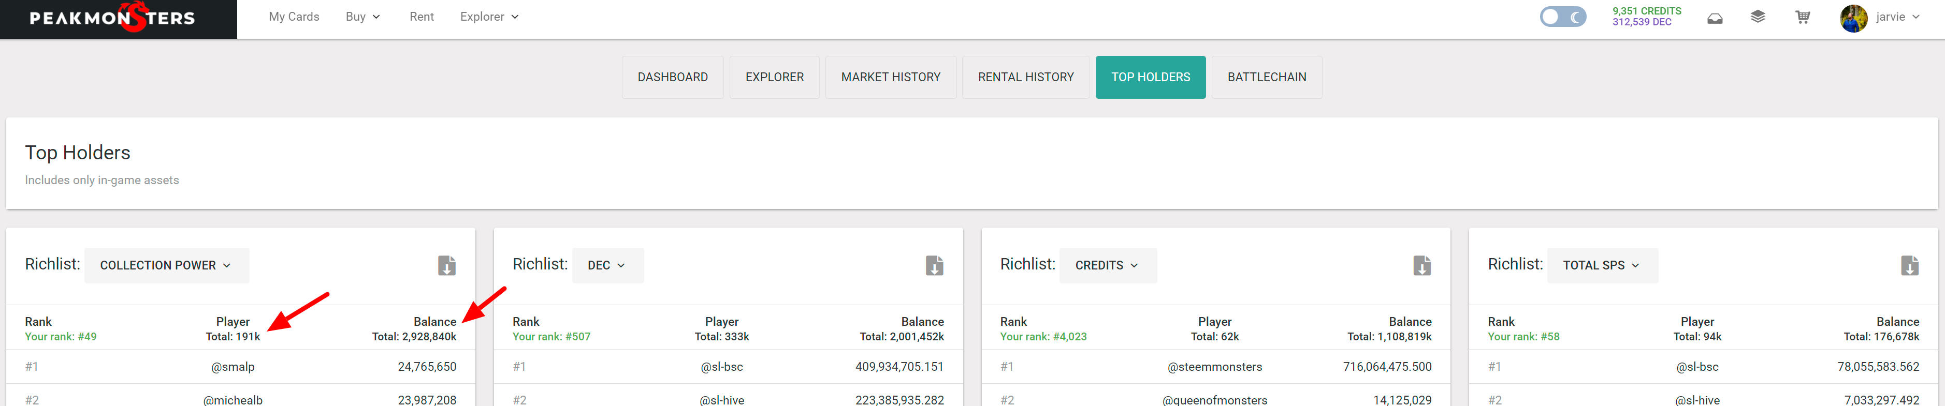Open @sl-bsc in the Total SPS list
This screenshot has height=406, width=1945.
click(1696, 367)
